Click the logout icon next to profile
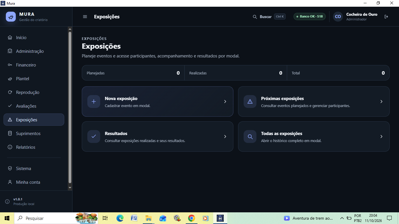The width and height of the screenshot is (399, 224). tap(386, 17)
